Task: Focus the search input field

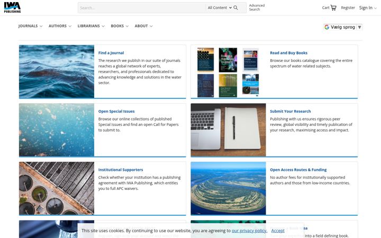Action: [142, 8]
